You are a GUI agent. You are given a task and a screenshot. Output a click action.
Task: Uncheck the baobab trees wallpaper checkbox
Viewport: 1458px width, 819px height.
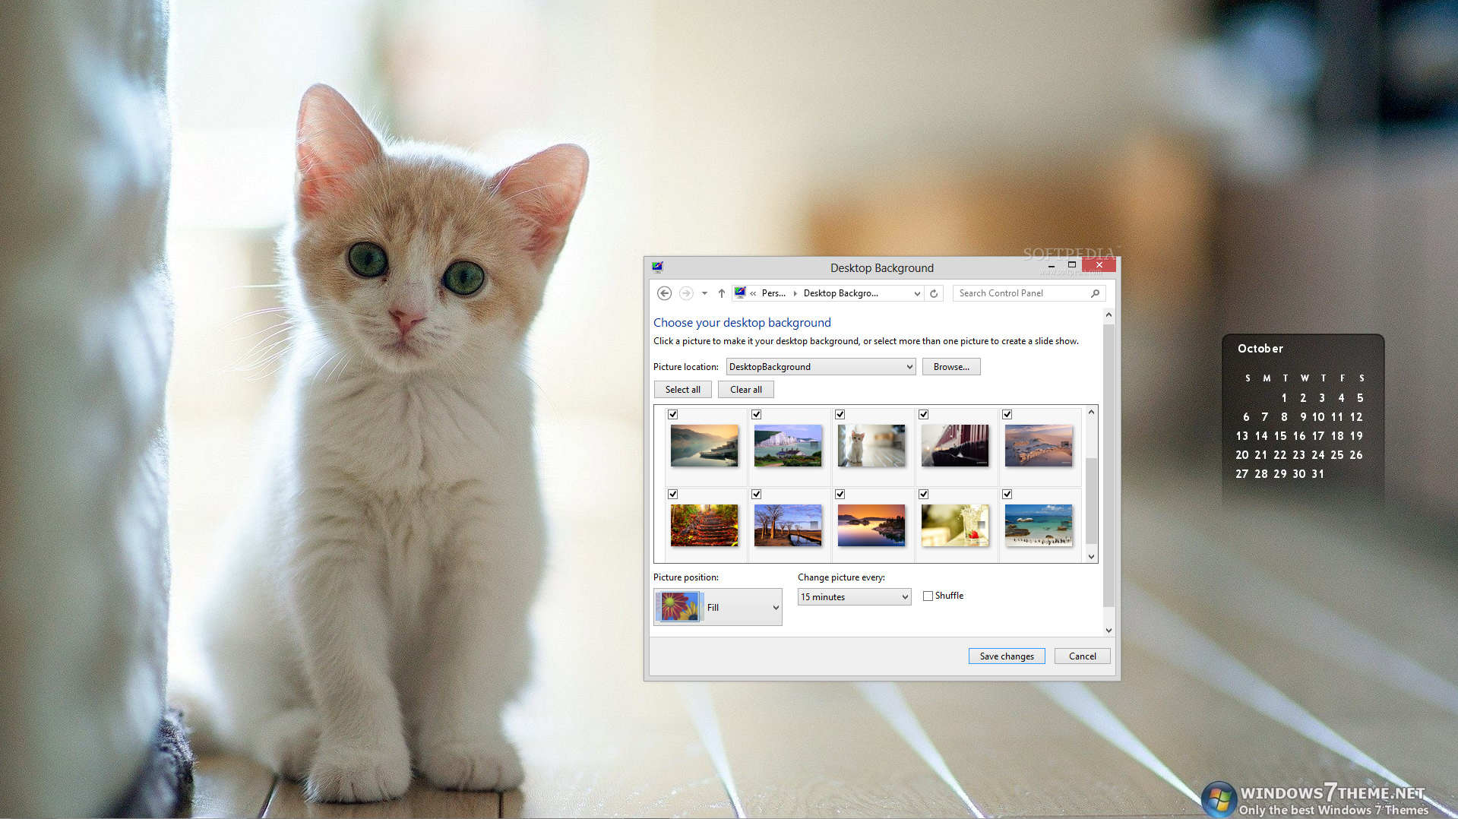coord(757,495)
